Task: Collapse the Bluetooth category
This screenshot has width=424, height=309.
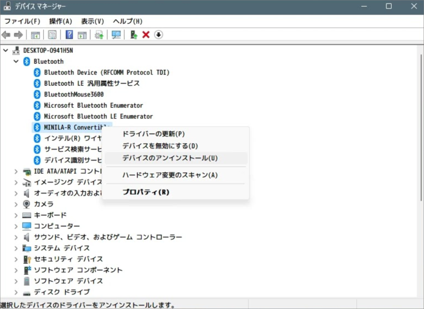Action: (16, 61)
